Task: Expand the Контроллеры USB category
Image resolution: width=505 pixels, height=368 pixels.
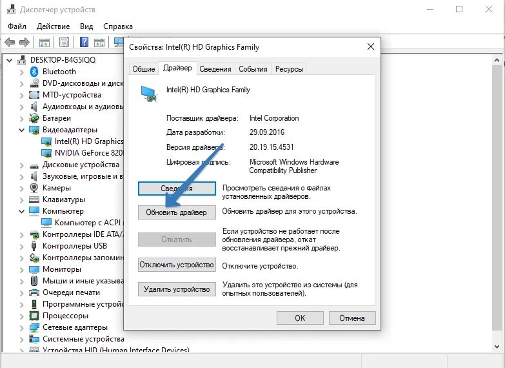Action: point(21,246)
